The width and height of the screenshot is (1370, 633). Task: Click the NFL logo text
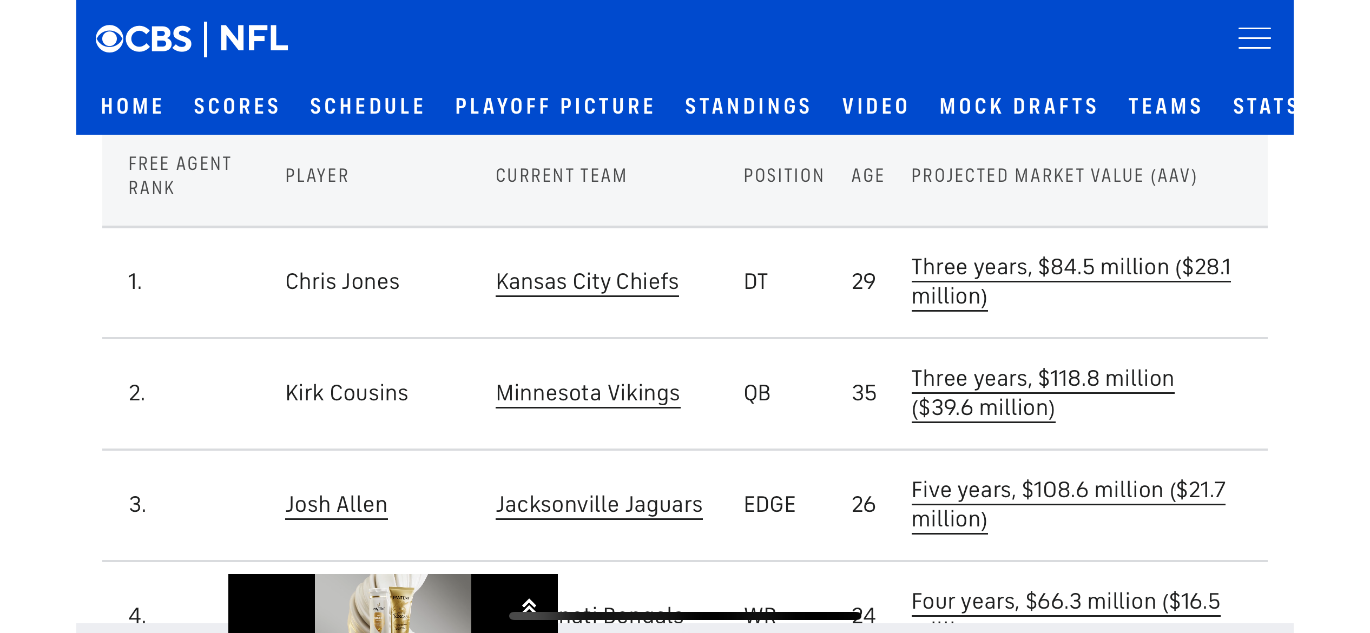tap(254, 39)
